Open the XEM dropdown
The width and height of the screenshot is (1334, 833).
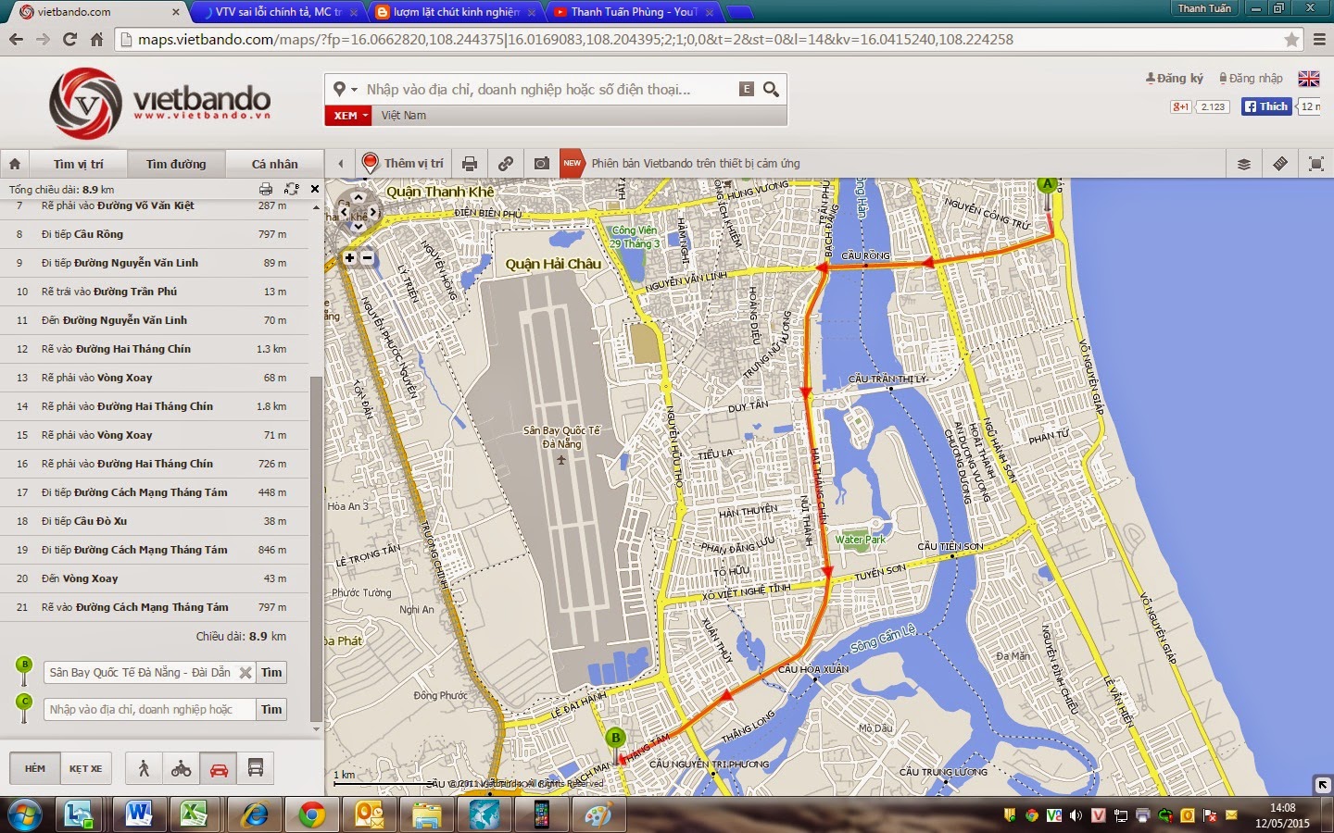tap(348, 116)
